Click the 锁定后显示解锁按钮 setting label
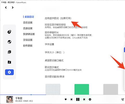The width and height of the screenshot is (125, 104). point(55,25)
